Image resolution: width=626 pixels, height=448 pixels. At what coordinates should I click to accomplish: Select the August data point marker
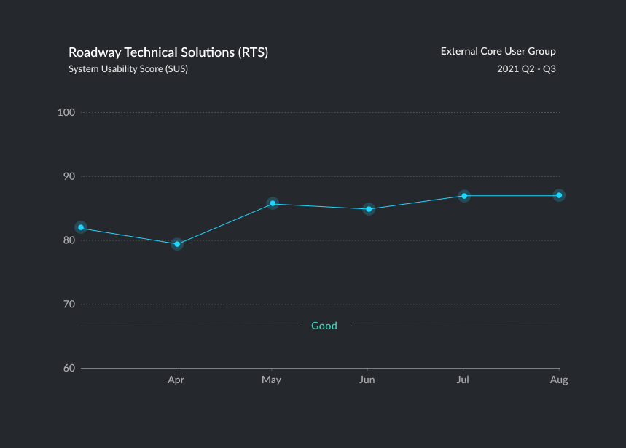pyautogui.click(x=559, y=195)
